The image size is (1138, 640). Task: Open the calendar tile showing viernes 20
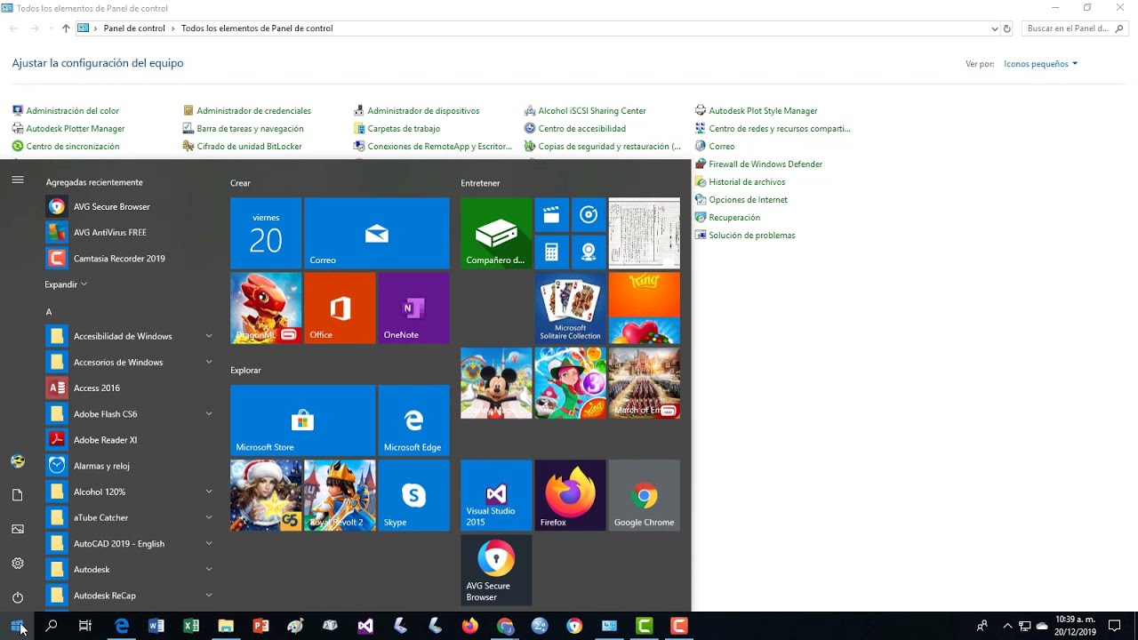point(266,233)
